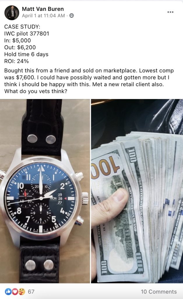Click the CASE STUDY heading text
This screenshot has height=299, width=183.
coord(22,27)
